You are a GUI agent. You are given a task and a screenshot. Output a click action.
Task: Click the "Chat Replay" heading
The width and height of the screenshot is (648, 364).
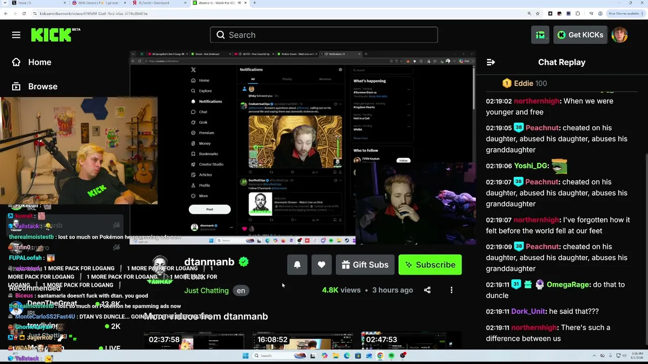pyautogui.click(x=561, y=62)
